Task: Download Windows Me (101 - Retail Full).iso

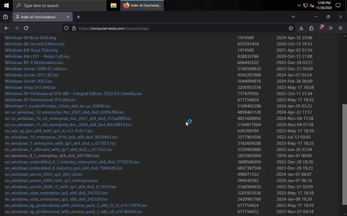Action: 37,56
